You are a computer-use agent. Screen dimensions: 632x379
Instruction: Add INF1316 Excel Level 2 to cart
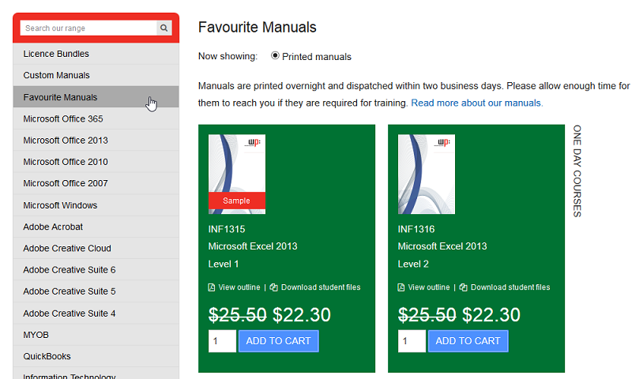[468, 341]
